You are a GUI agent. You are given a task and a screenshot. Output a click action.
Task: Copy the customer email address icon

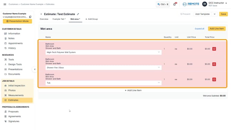tap(30, 17)
